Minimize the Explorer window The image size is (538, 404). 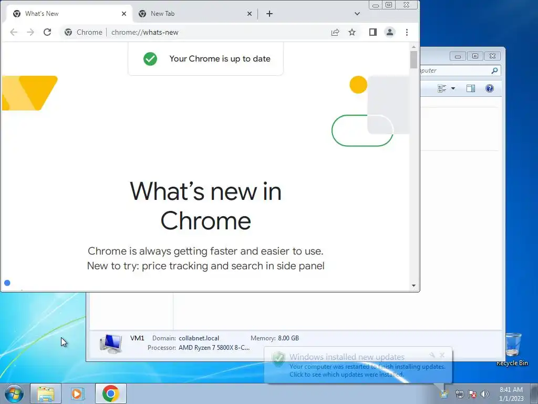pyautogui.click(x=458, y=56)
